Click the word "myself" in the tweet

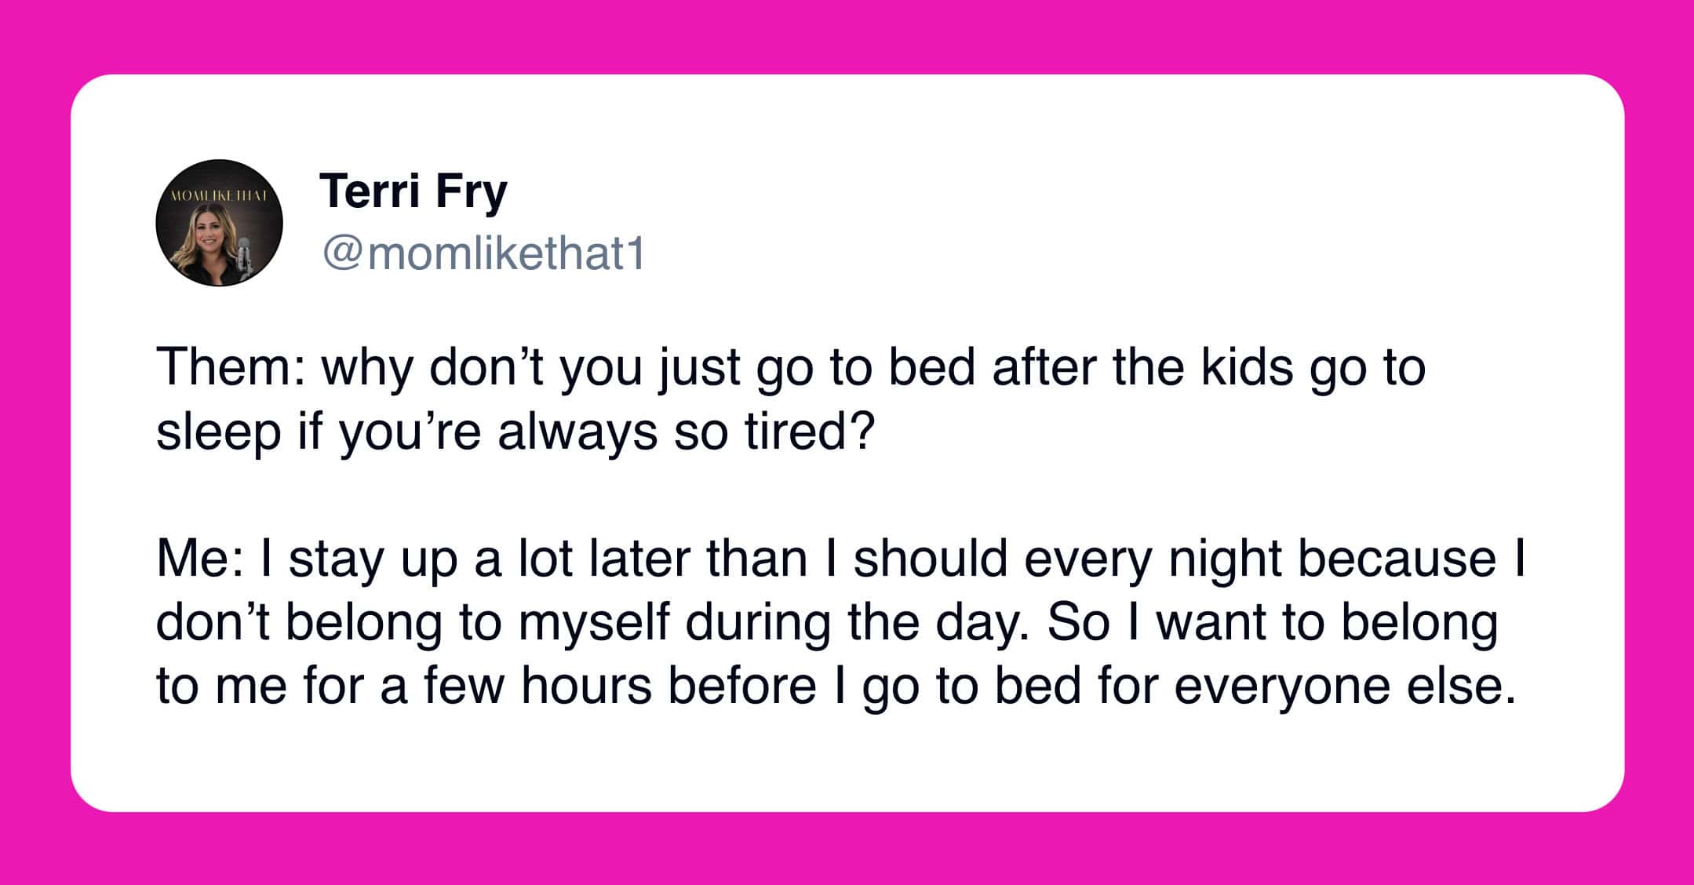tap(594, 623)
